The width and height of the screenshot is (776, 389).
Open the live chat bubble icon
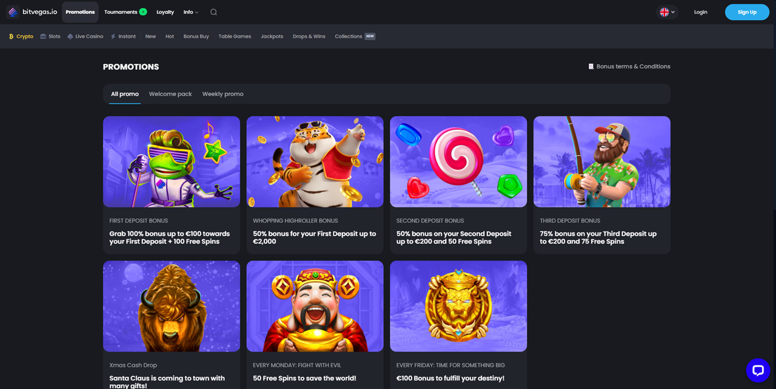(758, 370)
